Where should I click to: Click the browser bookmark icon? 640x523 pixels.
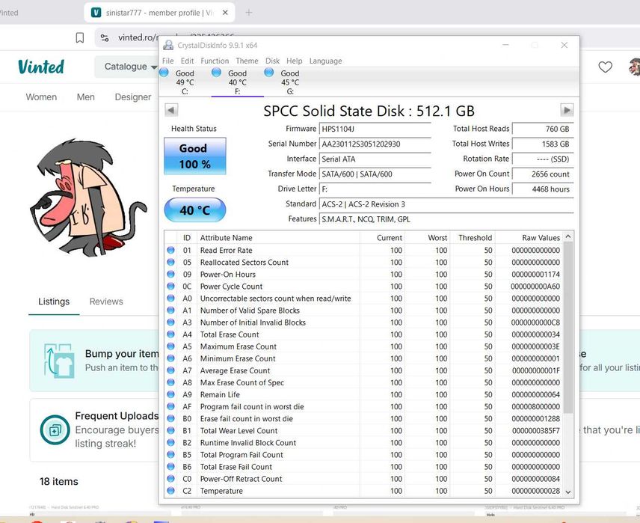pos(80,38)
